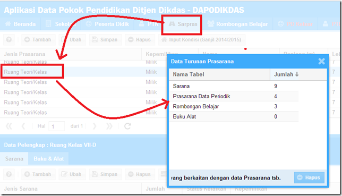The width and height of the screenshot is (342, 196).
Task: Sort by Jenis Prasarana column header
Action: 71,54
